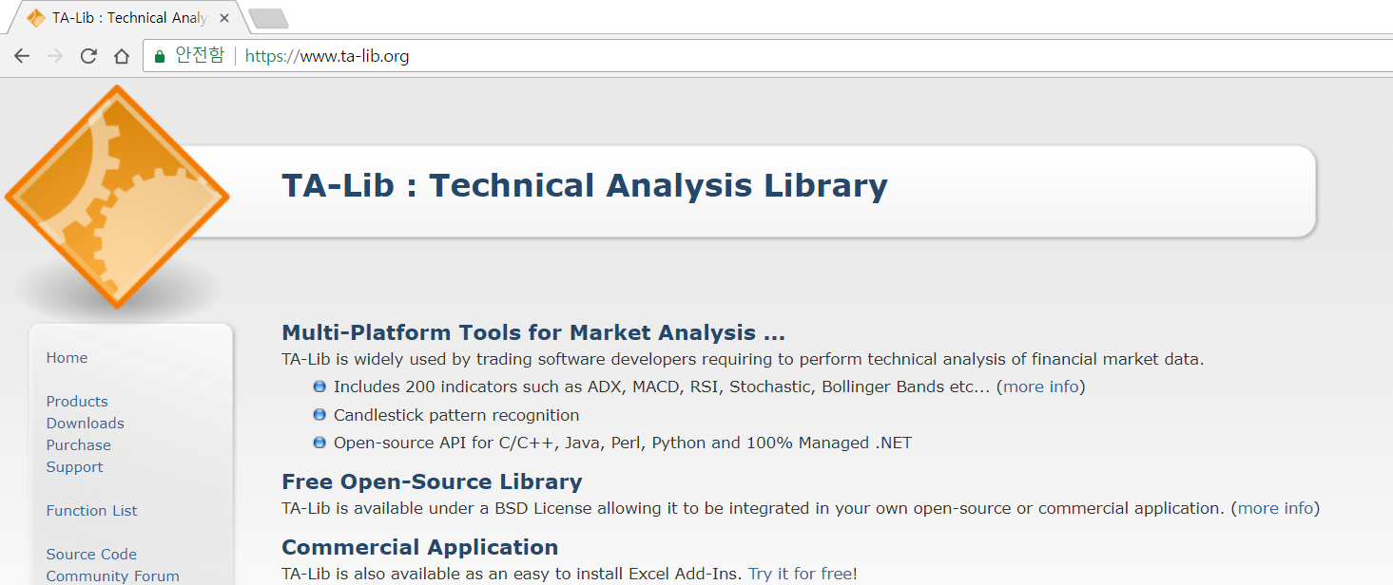
Task: Click the heading 'Multi-Platform Tools for Market Analysis'
Action: pyautogui.click(x=533, y=333)
